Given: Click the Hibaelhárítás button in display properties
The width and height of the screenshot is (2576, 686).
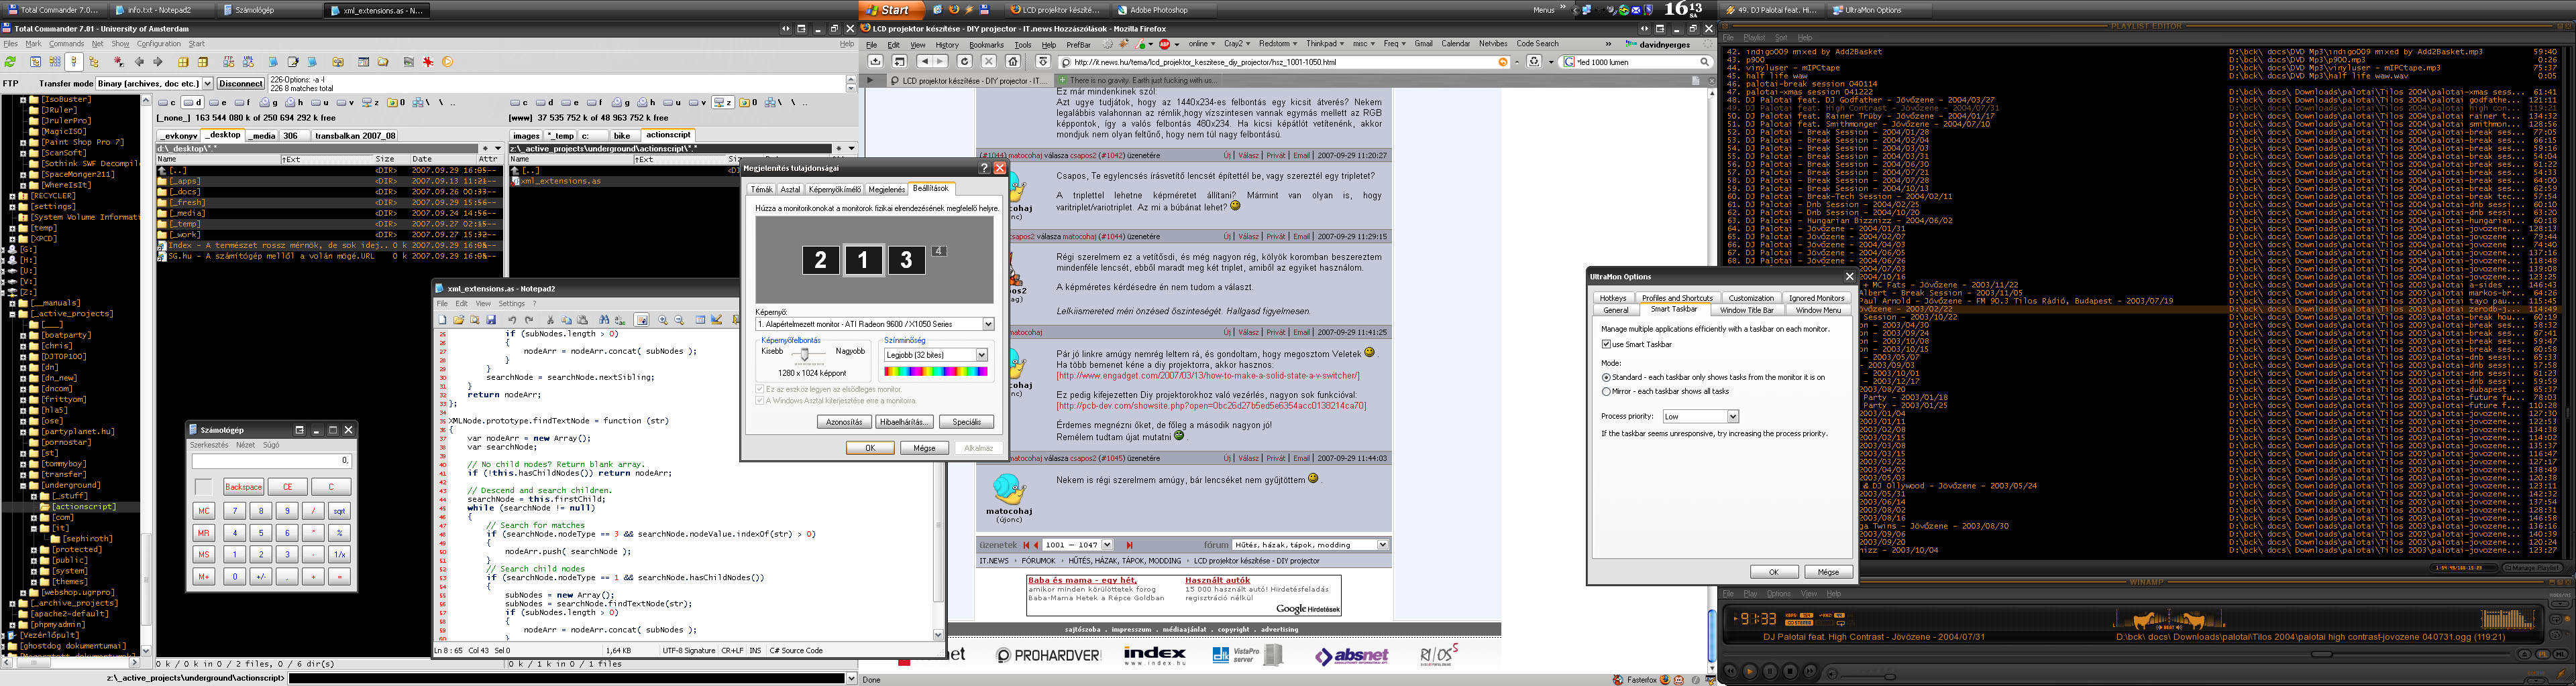Looking at the screenshot, I should tap(905, 421).
